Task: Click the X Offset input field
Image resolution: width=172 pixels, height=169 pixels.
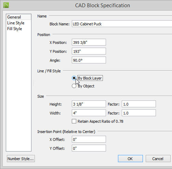Action: tap(89, 139)
